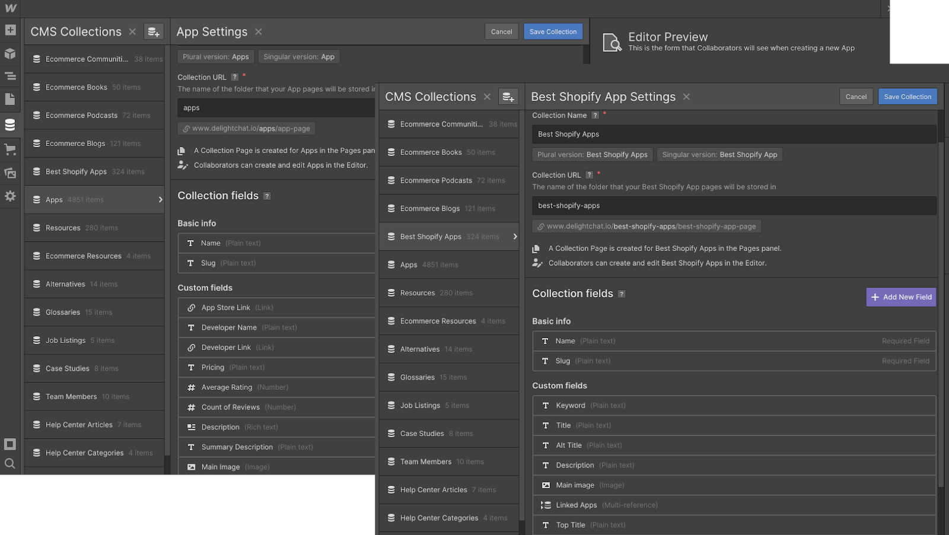Open the Keyword plain text field
The width and height of the screenshot is (949, 535).
734,406
